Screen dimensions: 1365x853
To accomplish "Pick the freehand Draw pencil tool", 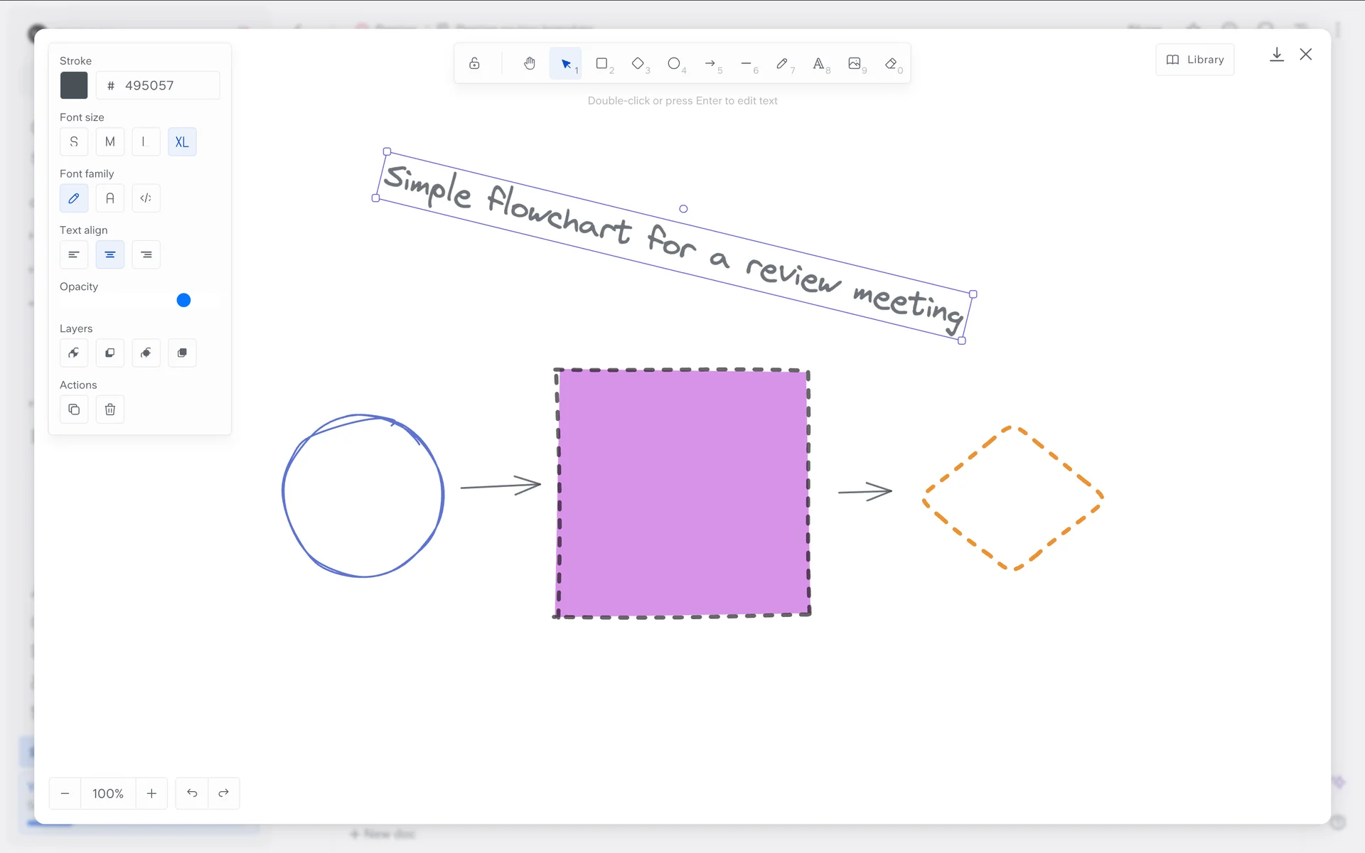I will (x=782, y=64).
